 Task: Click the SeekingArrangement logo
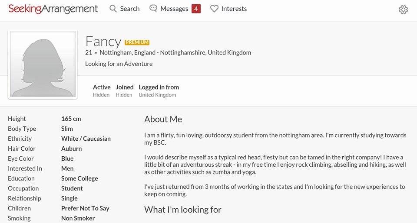53,9
